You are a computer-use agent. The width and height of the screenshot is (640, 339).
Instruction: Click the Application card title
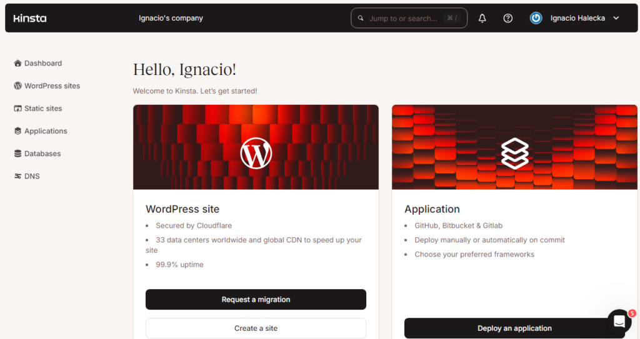(x=432, y=209)
